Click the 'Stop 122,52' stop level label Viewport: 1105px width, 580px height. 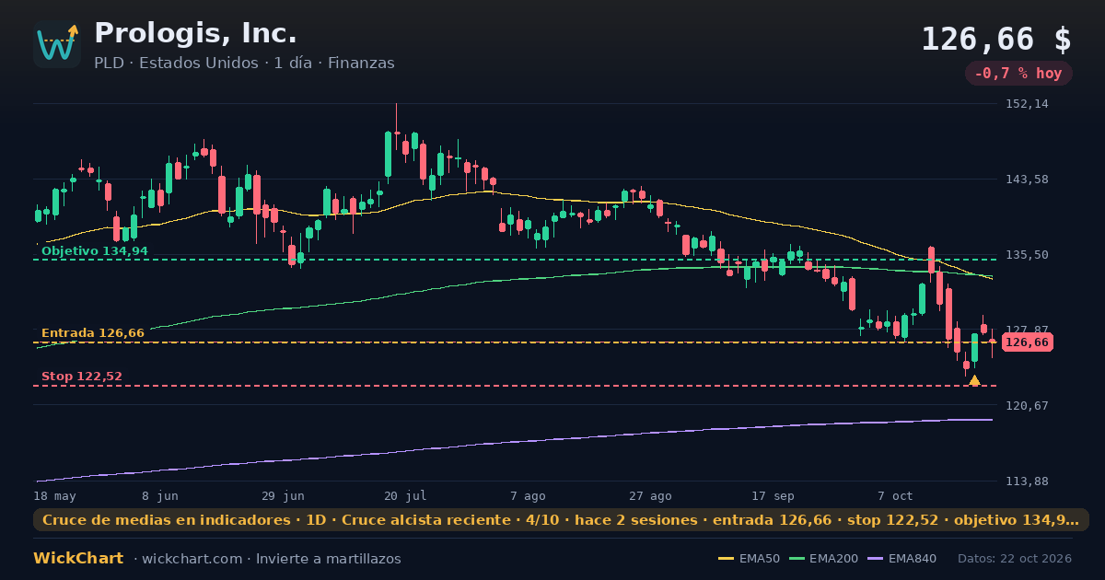[81, 377]
